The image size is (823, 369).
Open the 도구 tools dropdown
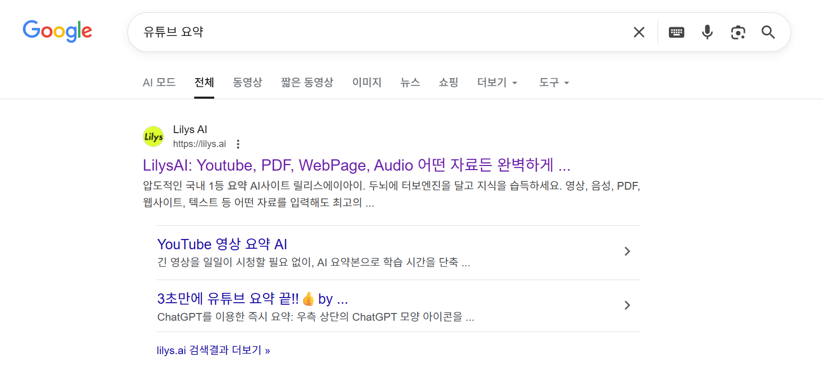tap(554, 83)
